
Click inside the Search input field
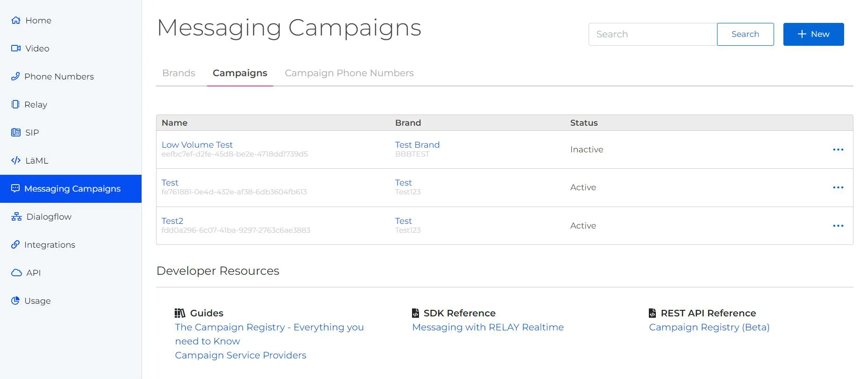(x=652, y=34)
